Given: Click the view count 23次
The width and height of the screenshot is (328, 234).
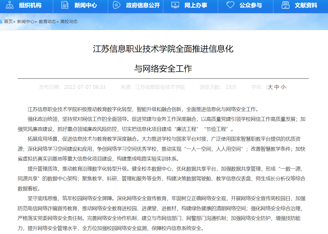Looking at the screenshot, I should click(231, 87).
